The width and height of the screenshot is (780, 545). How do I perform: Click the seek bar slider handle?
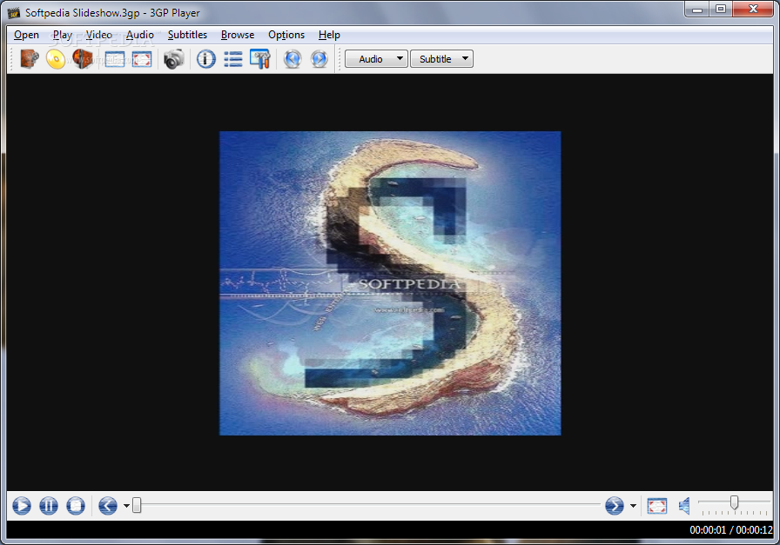137,505
